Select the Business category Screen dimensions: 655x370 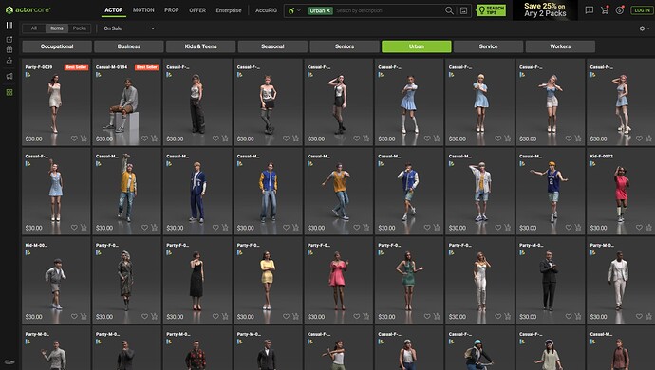[129, 46]
